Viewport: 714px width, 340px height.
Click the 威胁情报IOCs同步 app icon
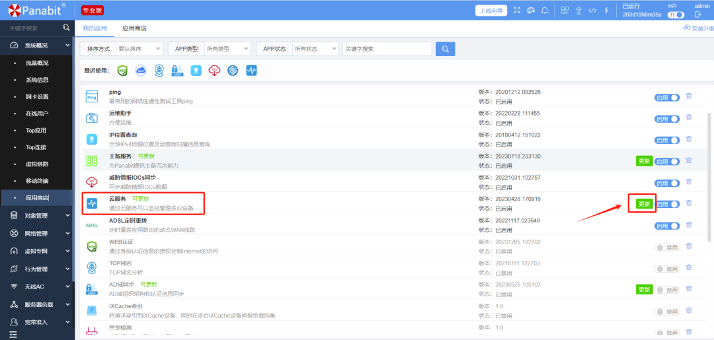pos(92,182)
